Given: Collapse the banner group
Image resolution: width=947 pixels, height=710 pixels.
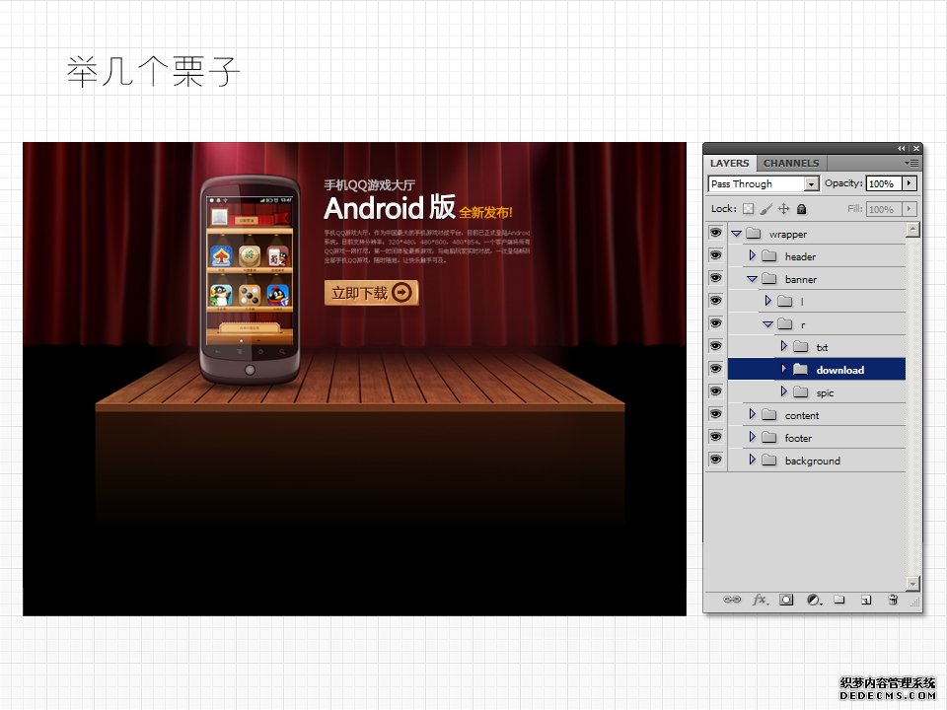Looking at the screenshot, I should [752, 279].
